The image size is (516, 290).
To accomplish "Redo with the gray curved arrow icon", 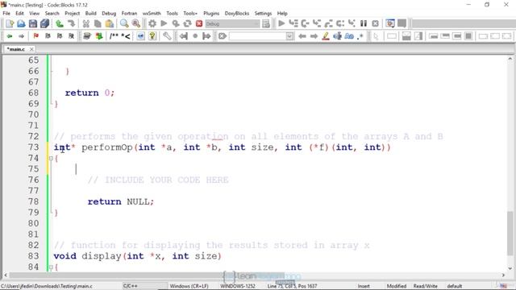I will [71, 23].
